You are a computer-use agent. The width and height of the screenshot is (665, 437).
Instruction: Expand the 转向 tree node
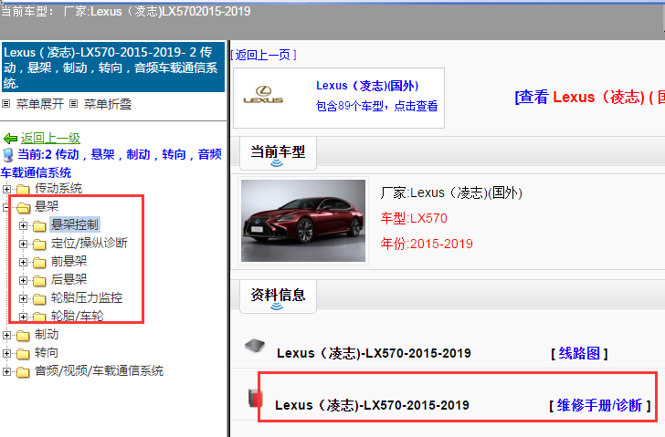[x=6, y=354]
